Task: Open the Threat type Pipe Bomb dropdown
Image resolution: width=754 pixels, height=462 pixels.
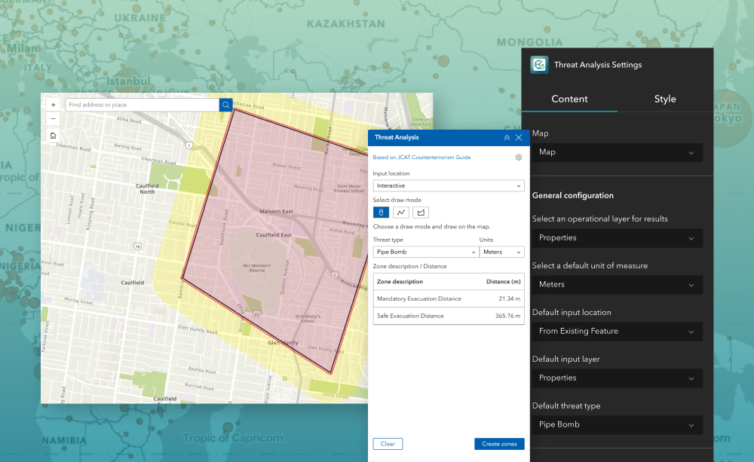Action: click(x=425, y=252)
